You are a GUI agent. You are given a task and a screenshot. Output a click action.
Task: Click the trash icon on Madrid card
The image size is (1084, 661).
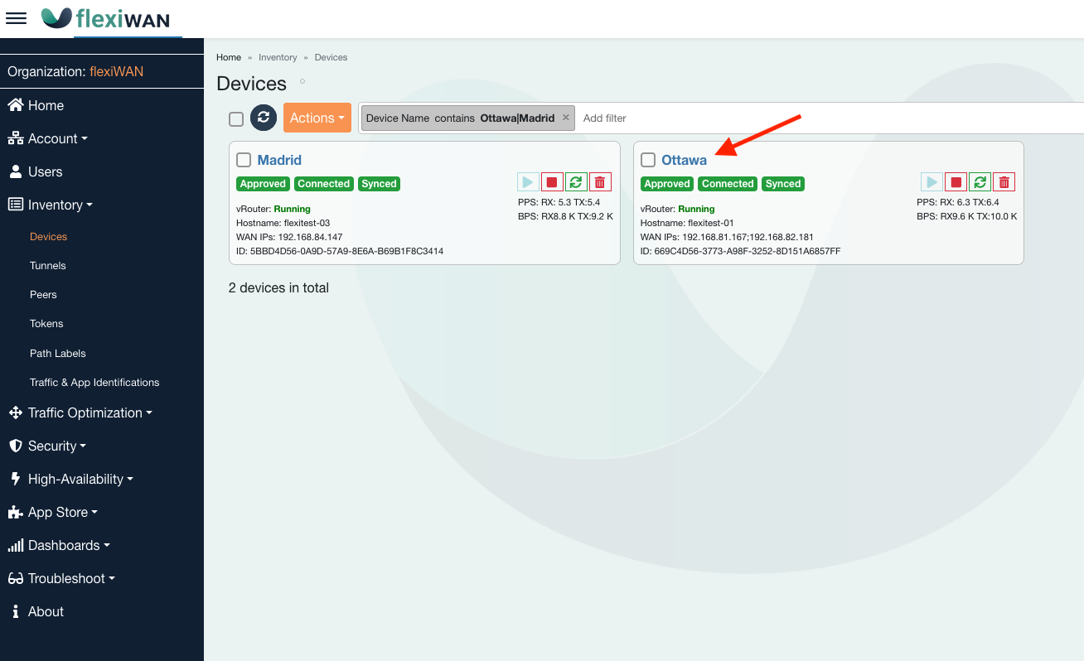tap(600, 182)
